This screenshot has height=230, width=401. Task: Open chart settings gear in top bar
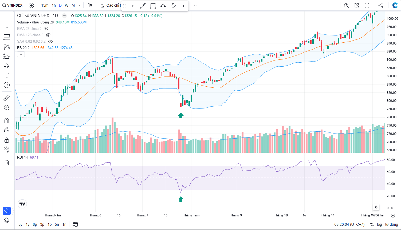pos(357,5)
